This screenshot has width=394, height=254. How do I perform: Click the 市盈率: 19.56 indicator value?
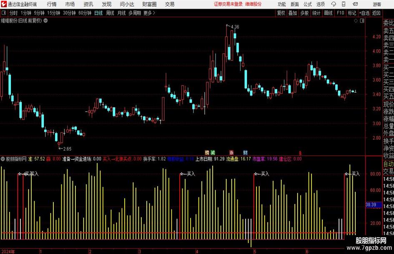[x=265, y=159]
